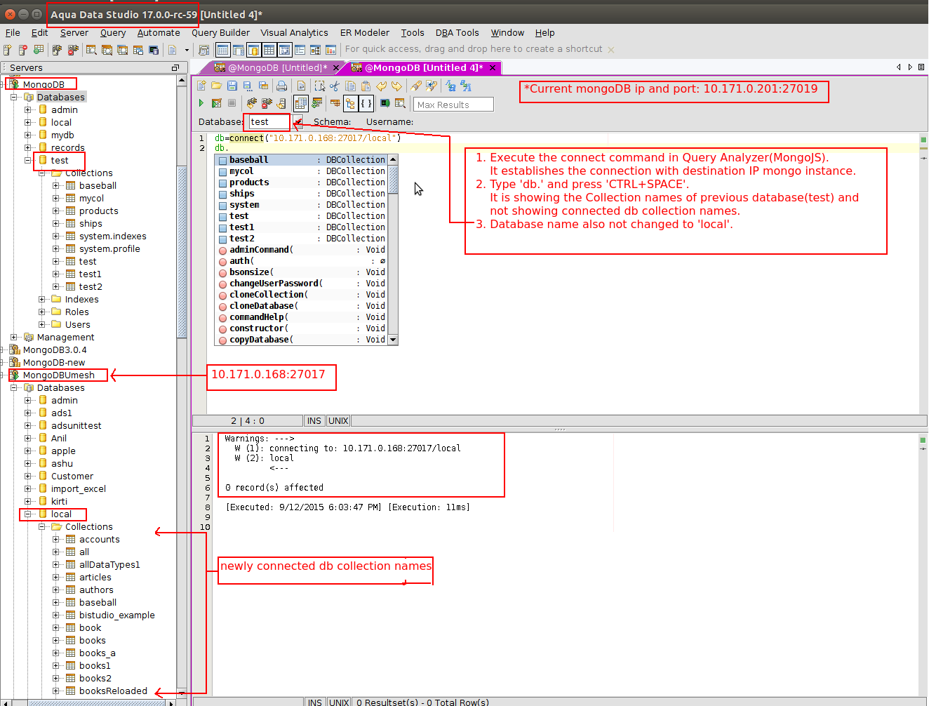Expand the Management node
This screenshot has height=706, width=929.
[14, 337]
